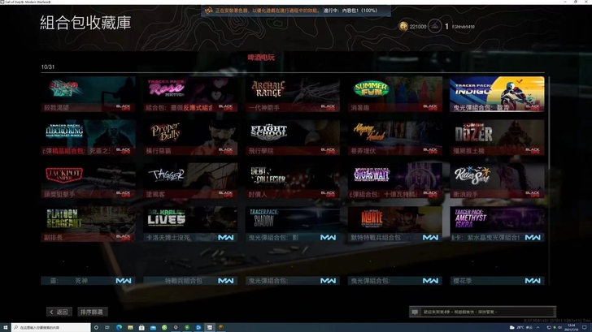The width and height of the screenshot is (592, 332).
Task: Open Microsoft Store from taskbar
Action: [141, 327]
